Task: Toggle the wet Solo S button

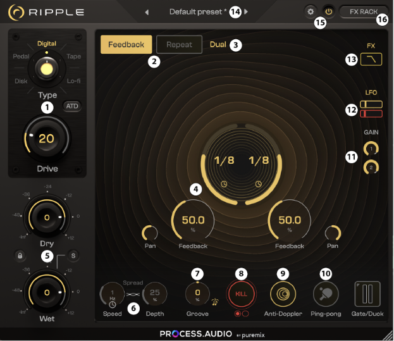Action: click(x=73, y=256)
